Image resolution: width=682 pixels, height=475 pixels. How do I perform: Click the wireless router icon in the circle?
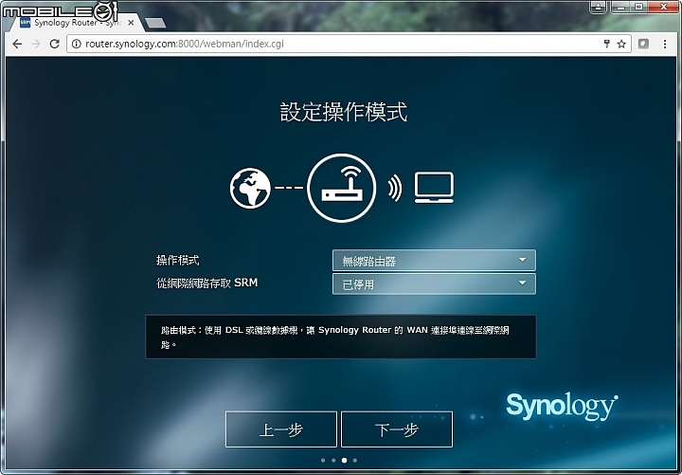pos(341,188)
